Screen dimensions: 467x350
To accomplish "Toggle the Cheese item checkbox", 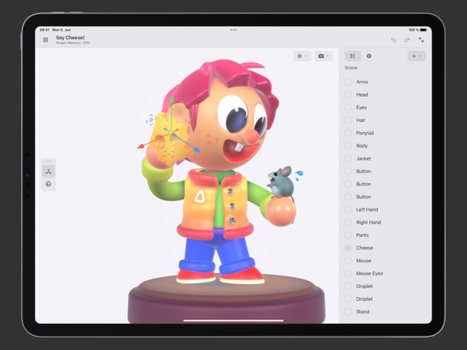I will pos(349,248).
